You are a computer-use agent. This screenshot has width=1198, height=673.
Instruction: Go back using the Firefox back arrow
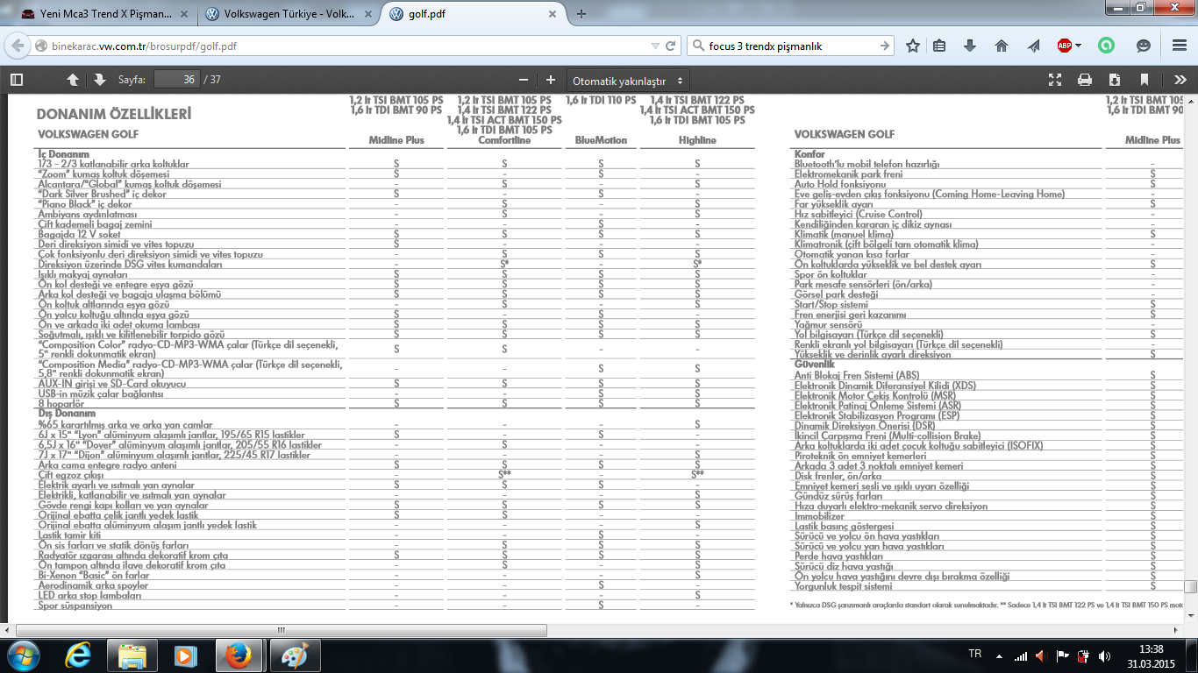[17, 46]
